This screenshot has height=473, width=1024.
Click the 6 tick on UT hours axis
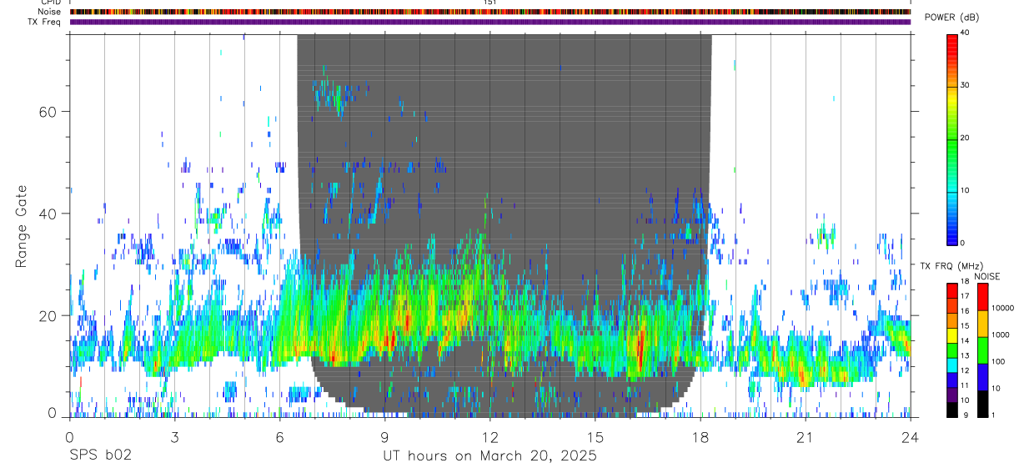(279, 437)
